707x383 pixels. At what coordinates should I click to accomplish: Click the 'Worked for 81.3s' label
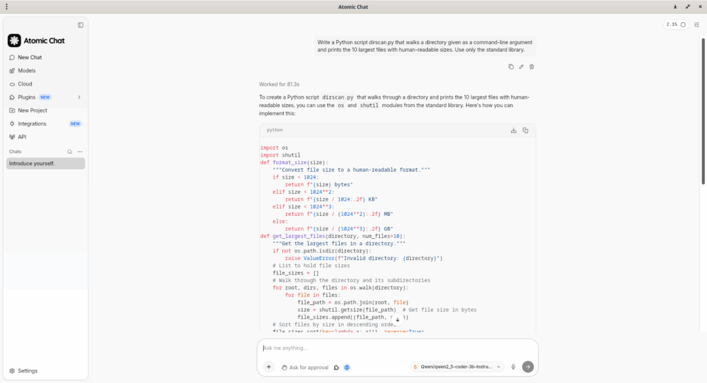(x=279, y=84)
